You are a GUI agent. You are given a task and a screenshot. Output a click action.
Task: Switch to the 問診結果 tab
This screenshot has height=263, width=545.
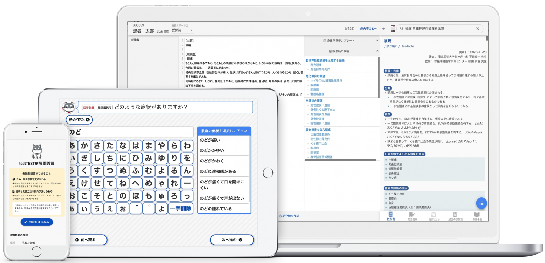tap(412, 216)
